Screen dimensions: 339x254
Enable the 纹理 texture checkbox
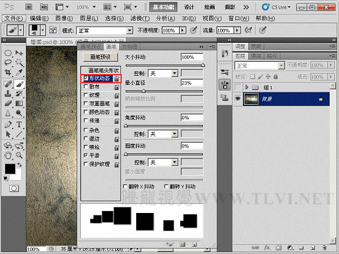coord(86,95)
